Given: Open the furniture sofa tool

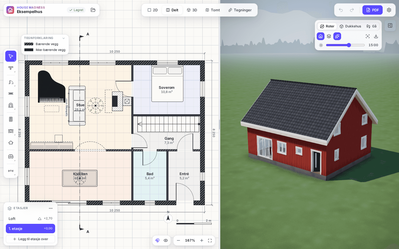Looking at the screenshot, I should coord(11,157).
